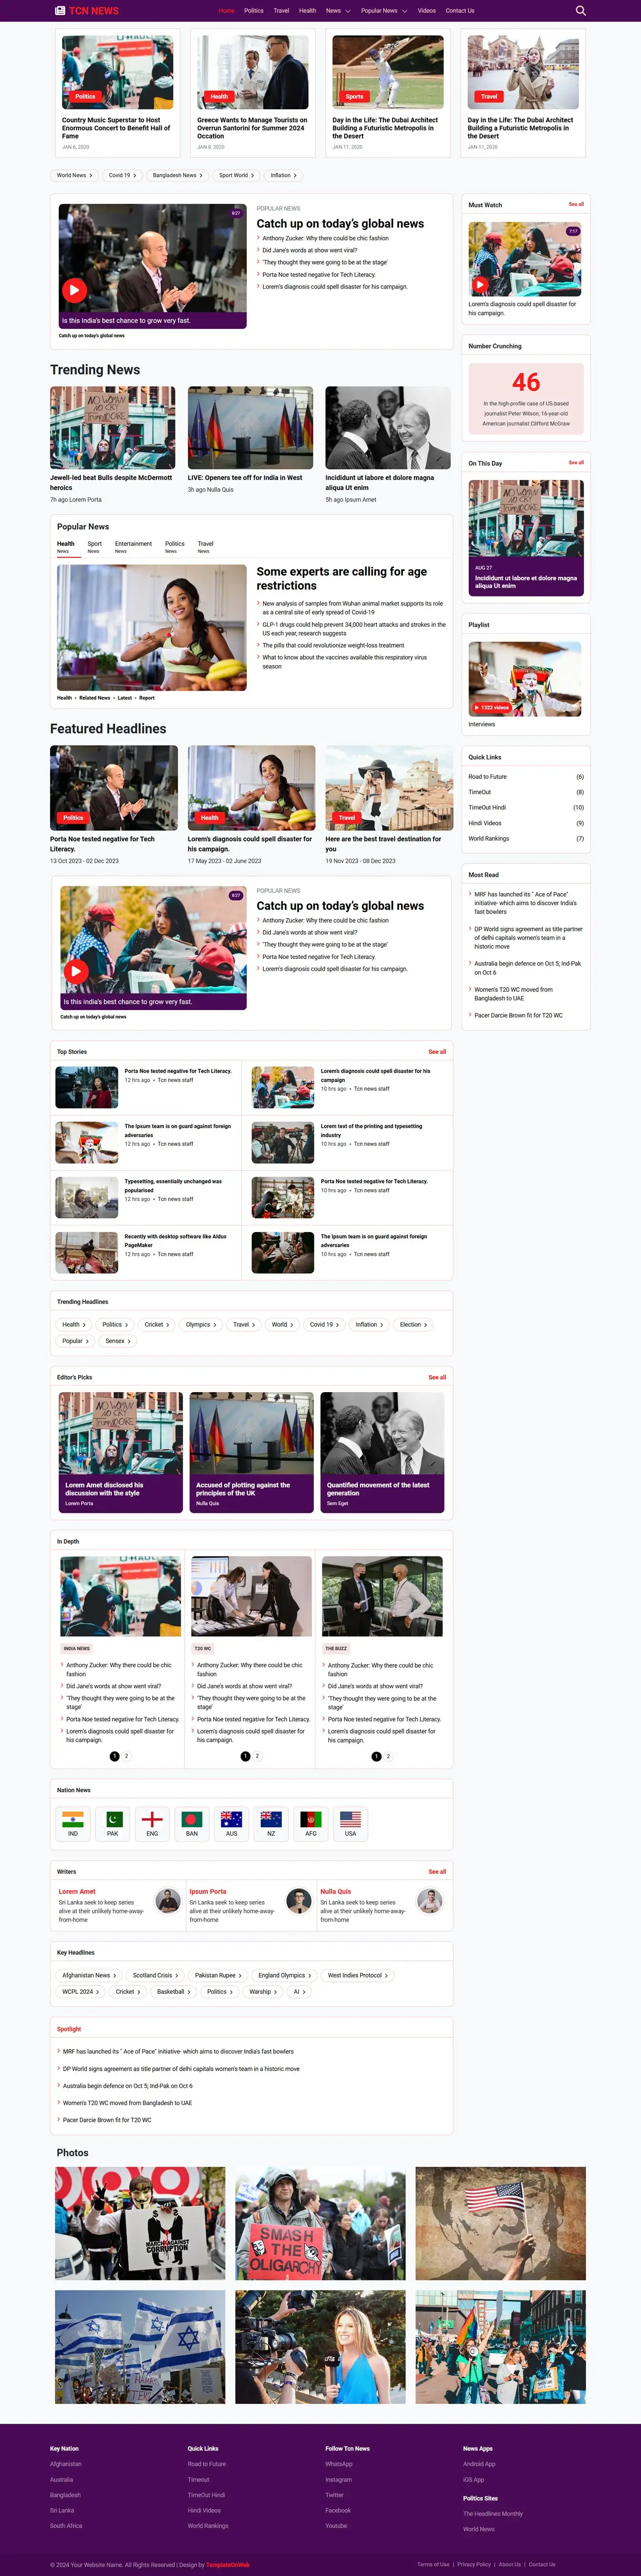Click See all in Top Stories

click(437, 1051)
